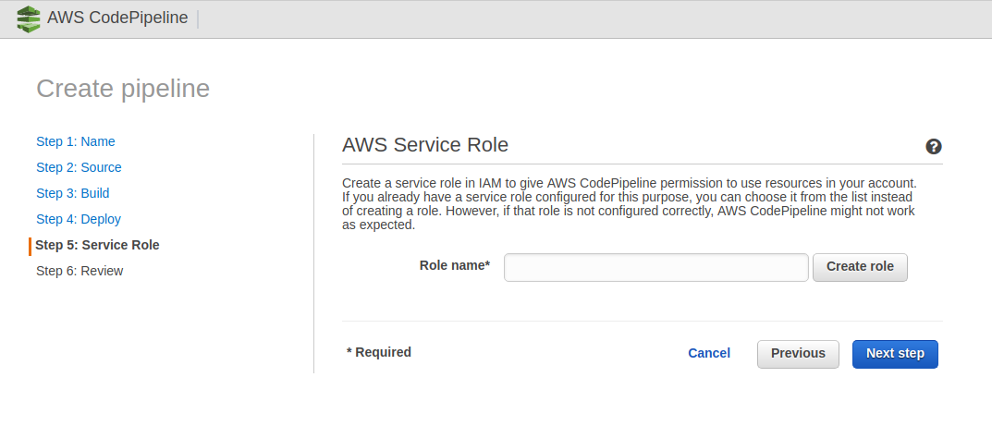Click the AWS Service Role heading
Screen dimensions: 992x438
(x=425, y=145)
